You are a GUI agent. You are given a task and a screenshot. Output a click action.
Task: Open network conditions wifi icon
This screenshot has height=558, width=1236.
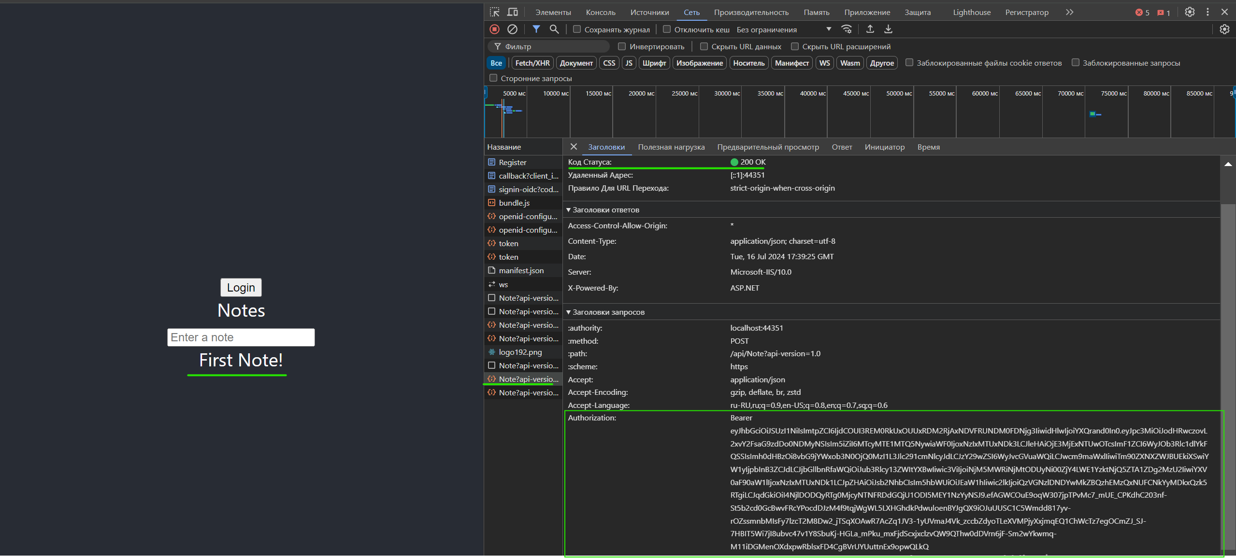point(847,29)
